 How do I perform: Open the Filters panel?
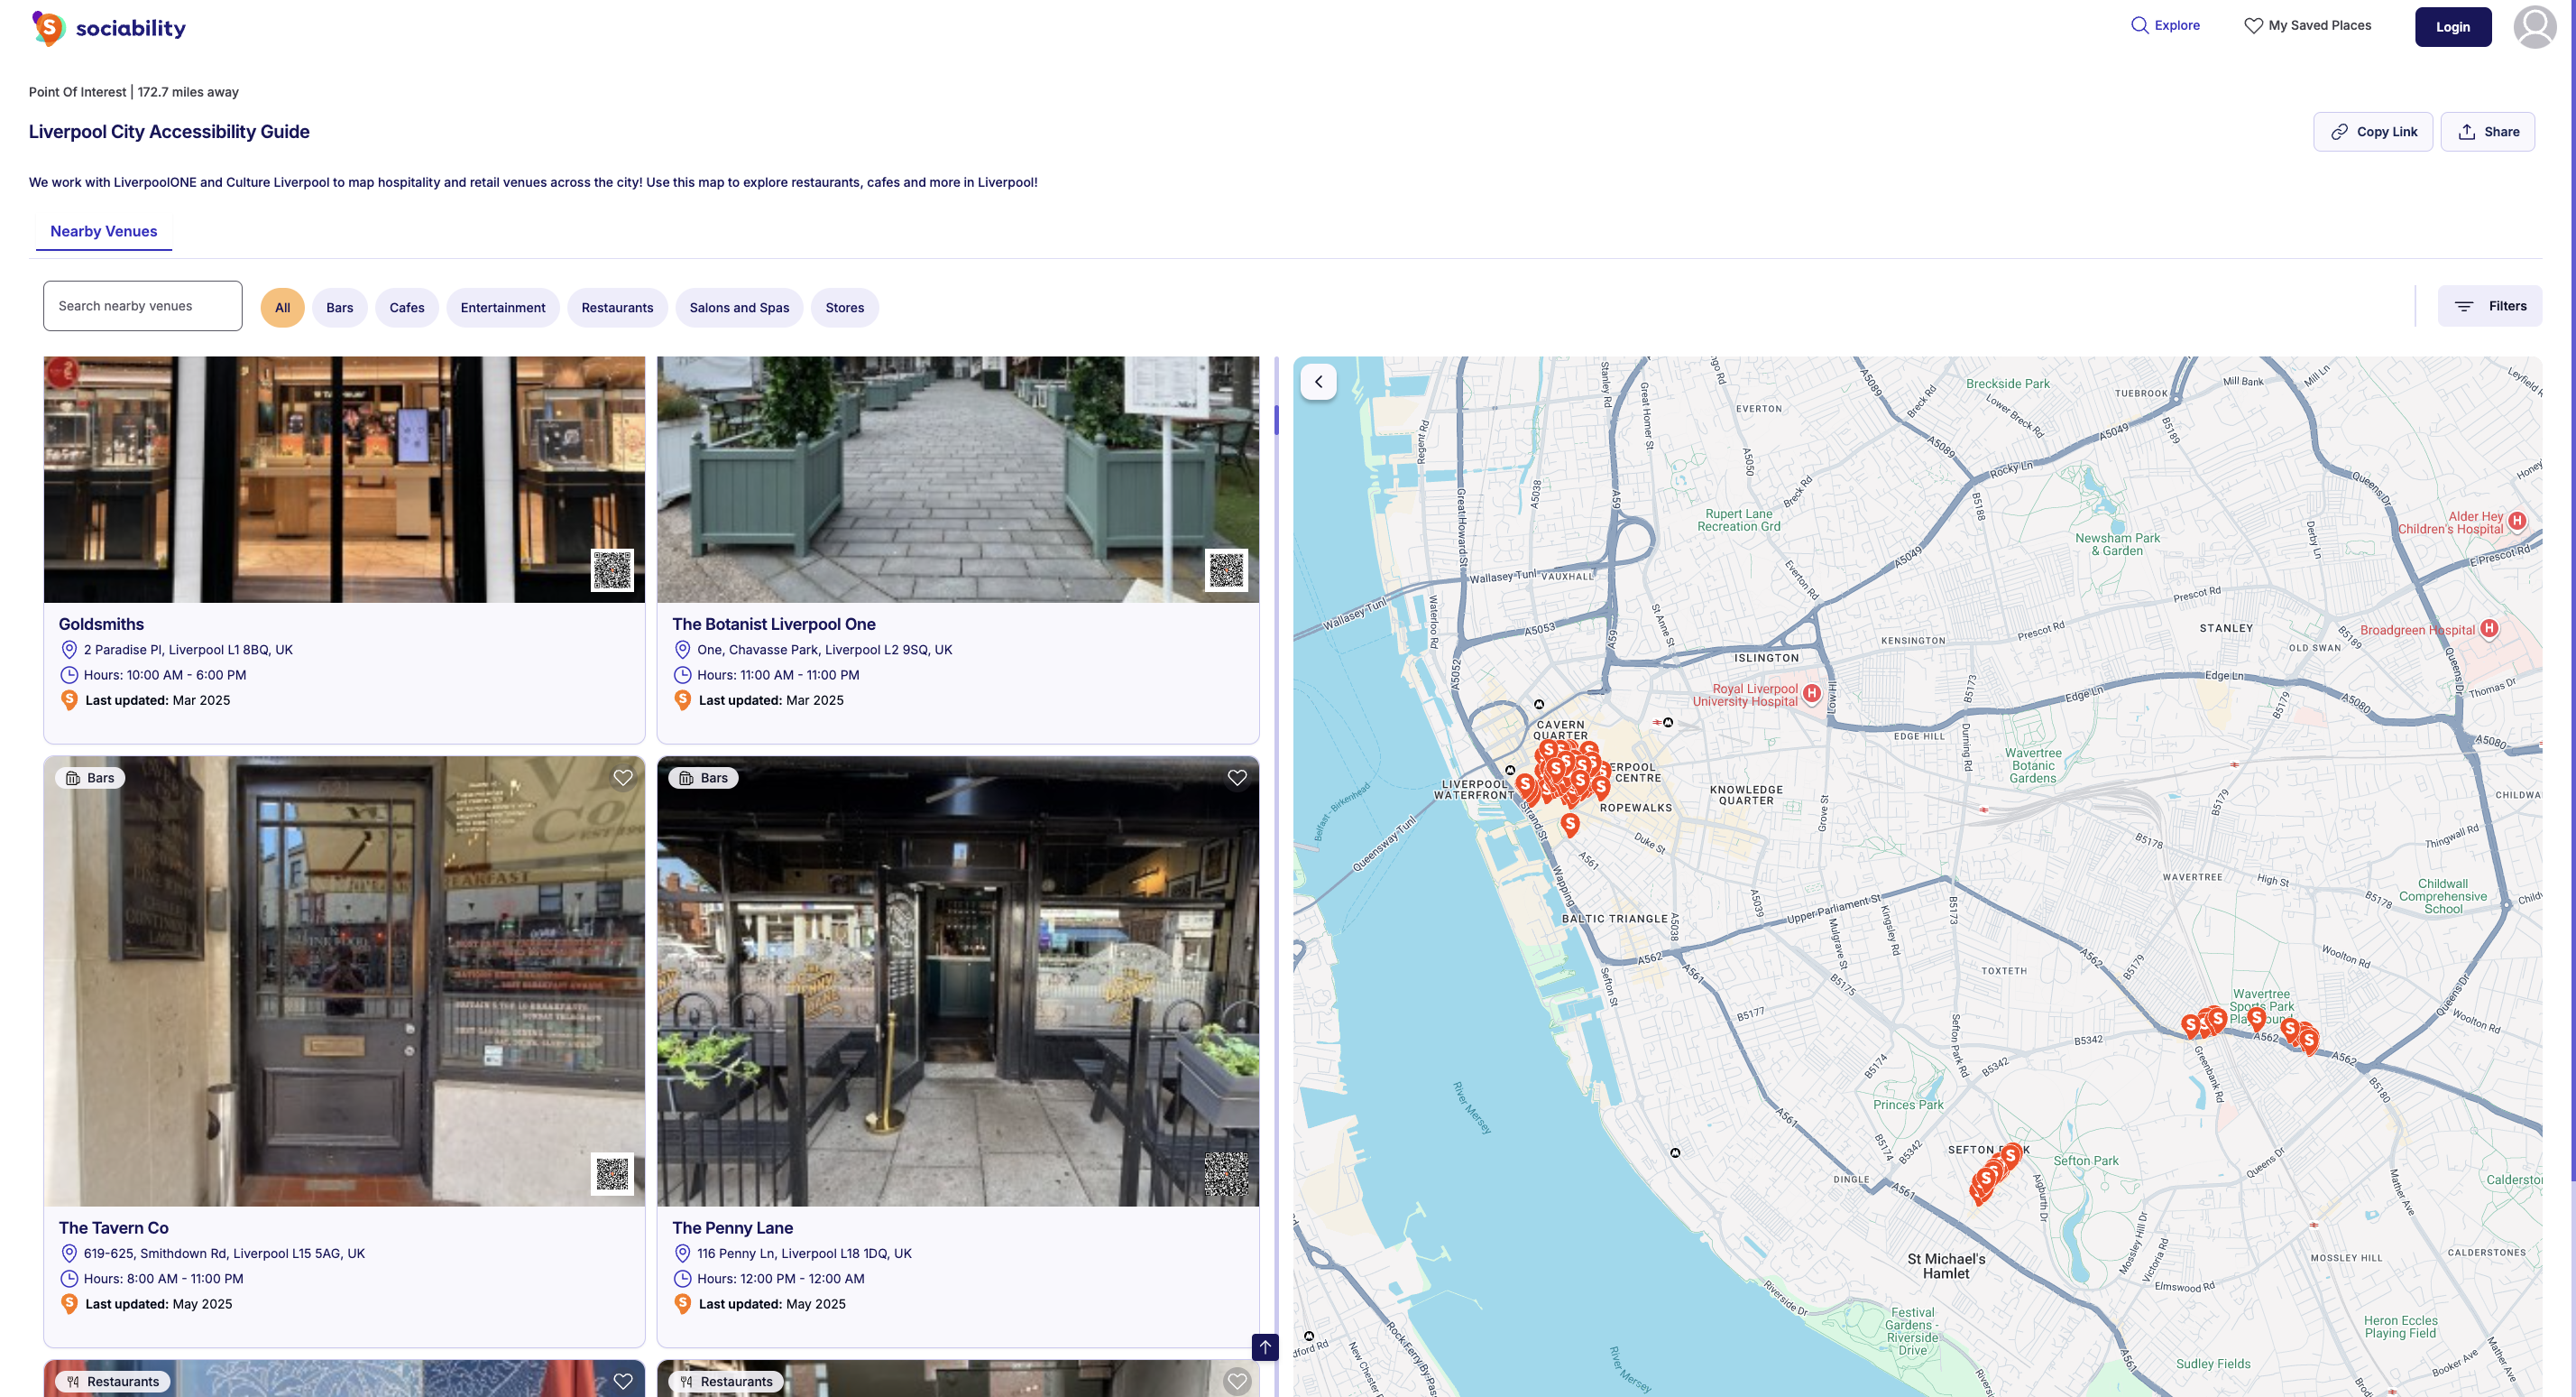2489,306
